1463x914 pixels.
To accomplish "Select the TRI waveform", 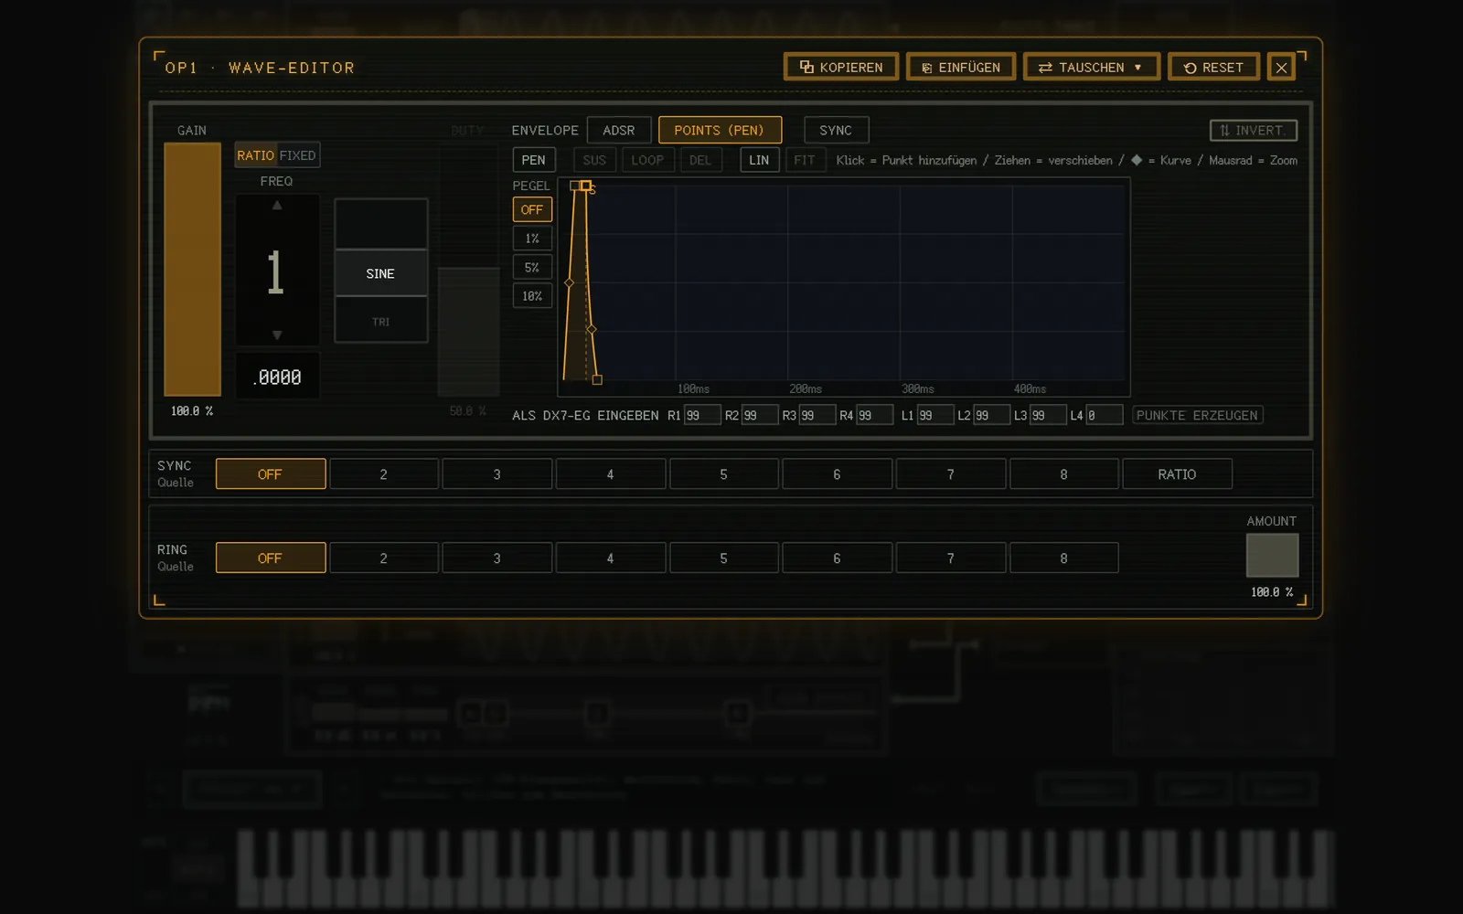I will click(380, 321).
